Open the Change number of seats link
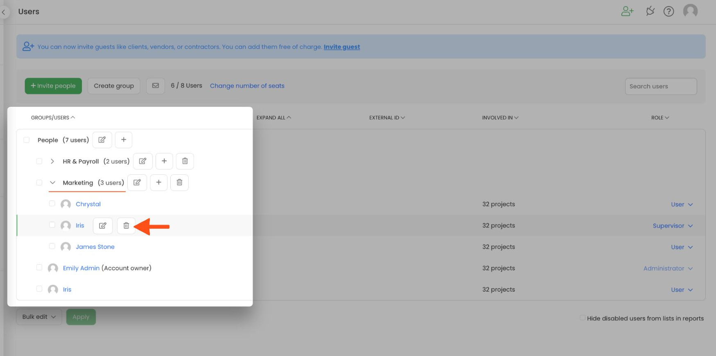 pyautogui.click(x=247, y=86)
